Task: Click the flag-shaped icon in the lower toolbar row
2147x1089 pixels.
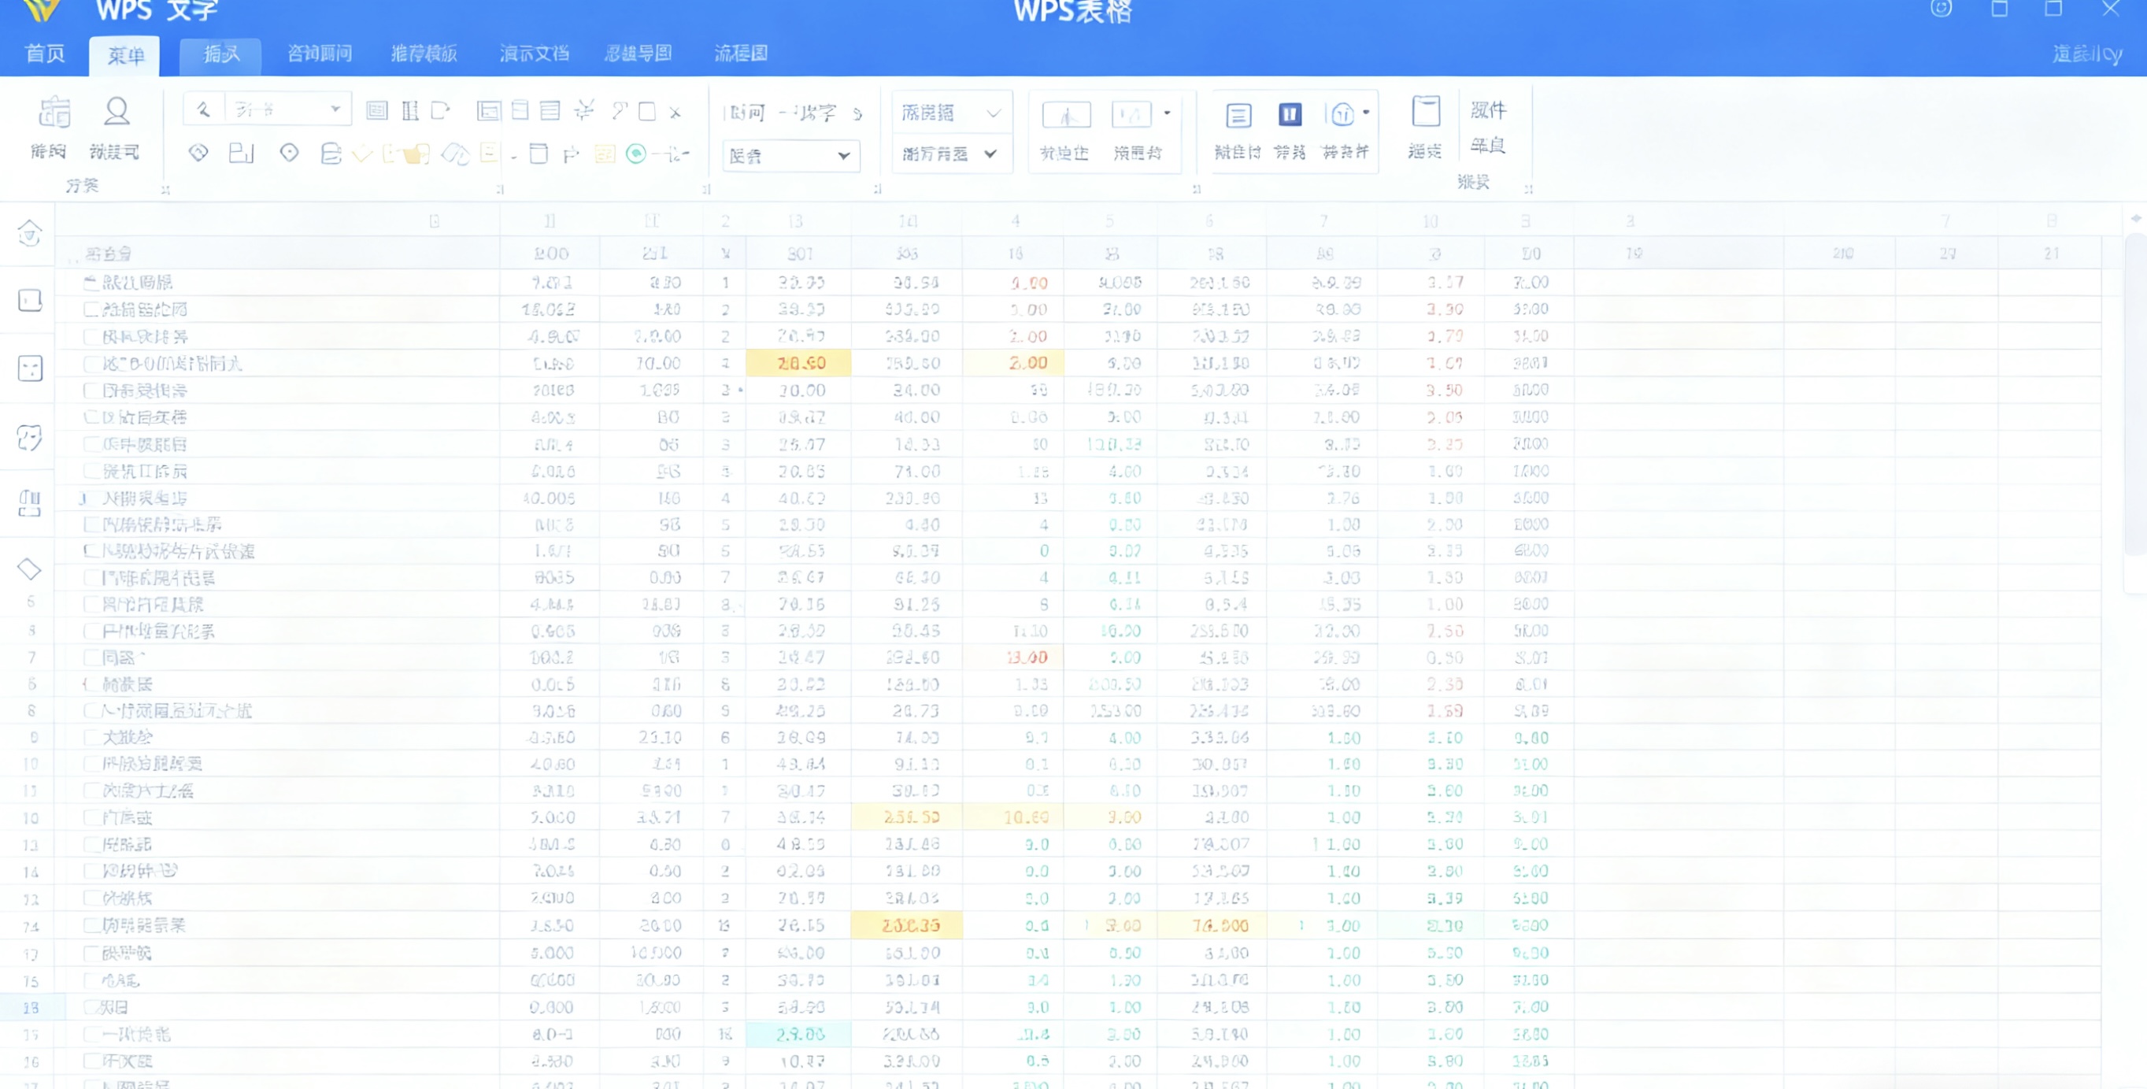Action: (x=572, y=156)
